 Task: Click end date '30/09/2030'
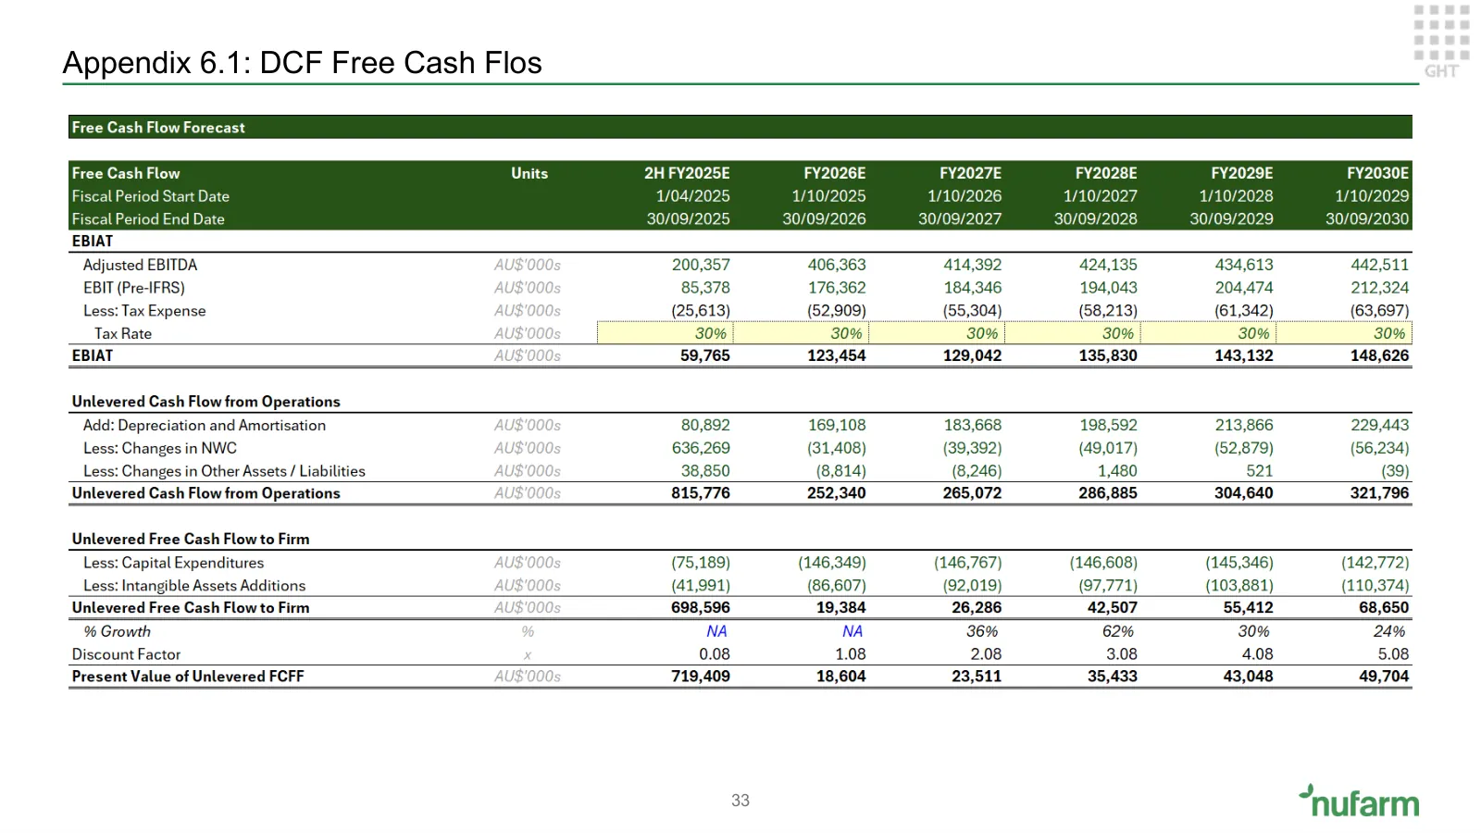click(x=1367, y=219)
